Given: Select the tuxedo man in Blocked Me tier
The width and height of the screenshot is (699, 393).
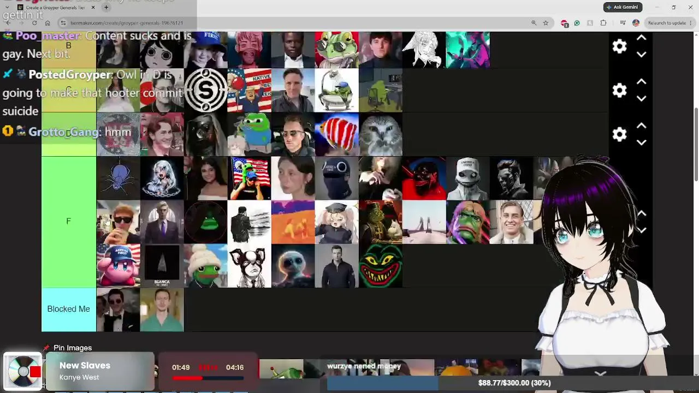Looking at the screenshot, I should click(x=119, y=309).
